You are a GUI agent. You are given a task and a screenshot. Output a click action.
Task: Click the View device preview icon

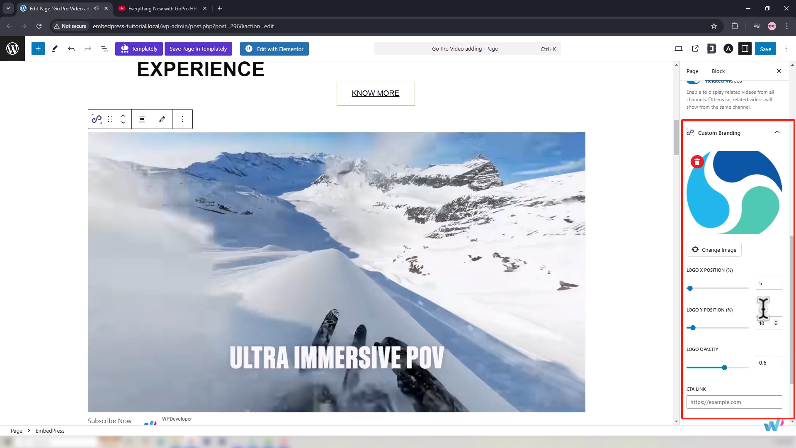[x=679, y=49]
